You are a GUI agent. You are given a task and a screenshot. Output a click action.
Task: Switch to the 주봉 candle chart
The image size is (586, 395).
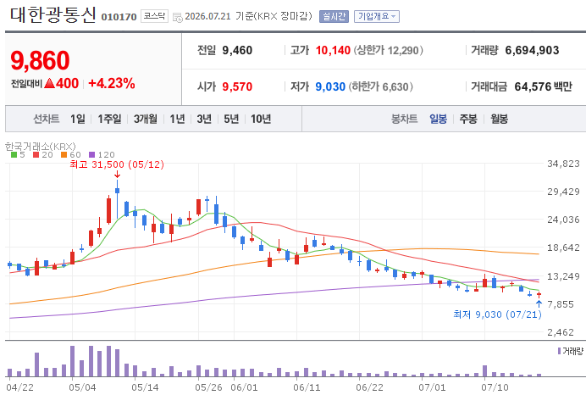pyautogui.click(x=468, y=119)
